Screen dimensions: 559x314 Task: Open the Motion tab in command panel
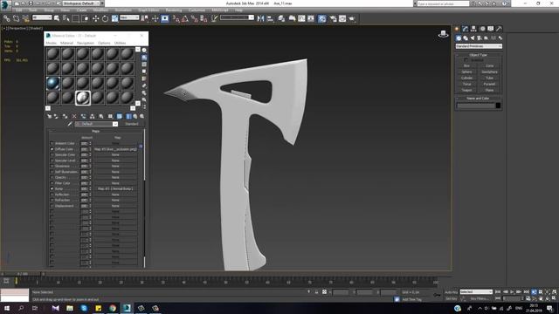tap(482, 29)
